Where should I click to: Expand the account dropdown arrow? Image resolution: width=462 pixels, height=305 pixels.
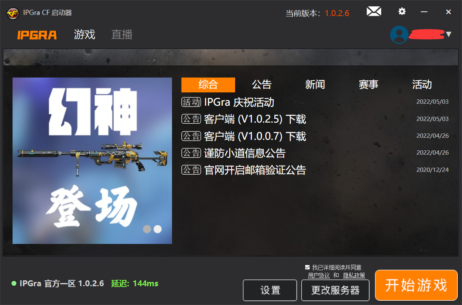449,34
